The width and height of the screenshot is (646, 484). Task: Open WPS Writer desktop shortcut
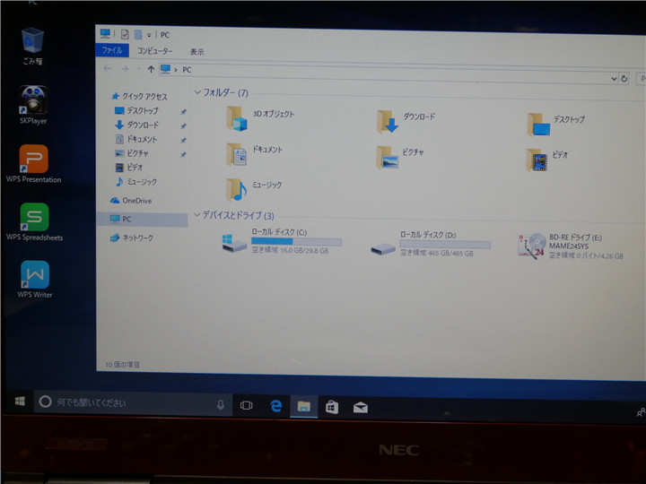pos(35,280)
